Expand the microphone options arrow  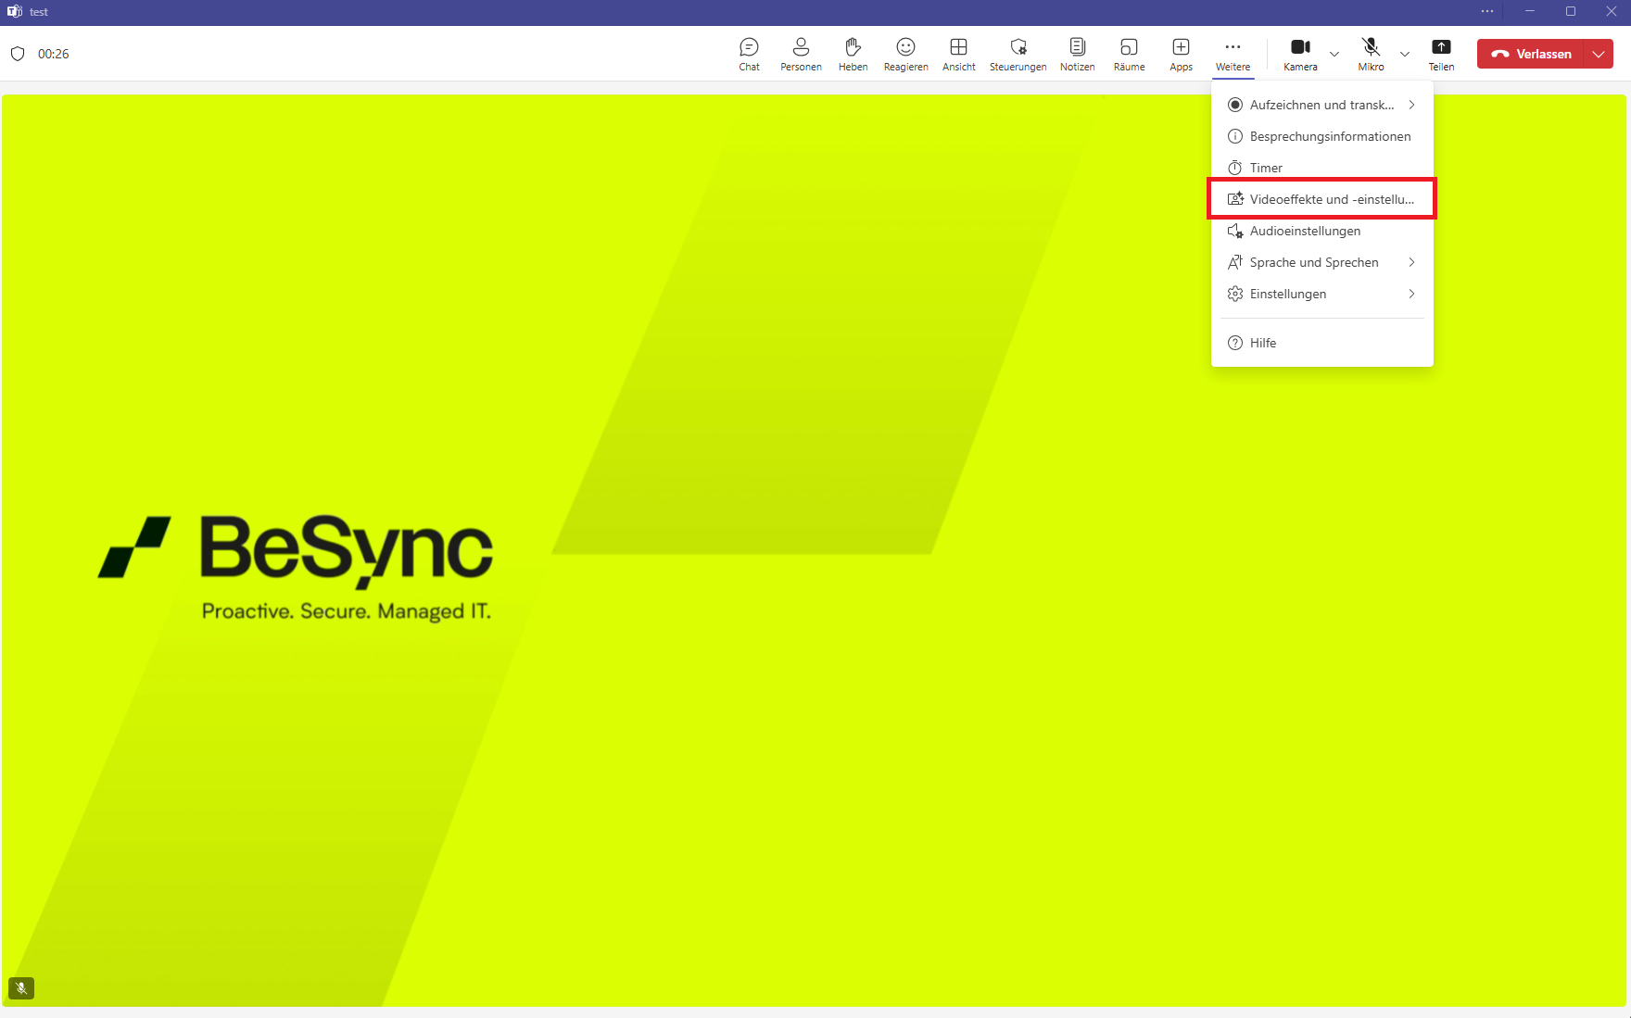tap(1405, 54)
